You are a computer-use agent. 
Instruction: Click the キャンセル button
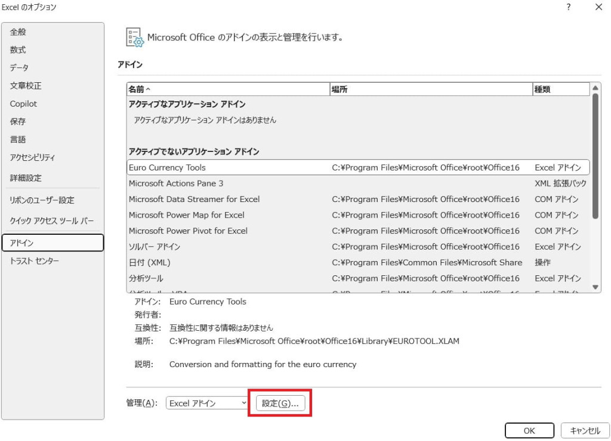tap(585, 430)
